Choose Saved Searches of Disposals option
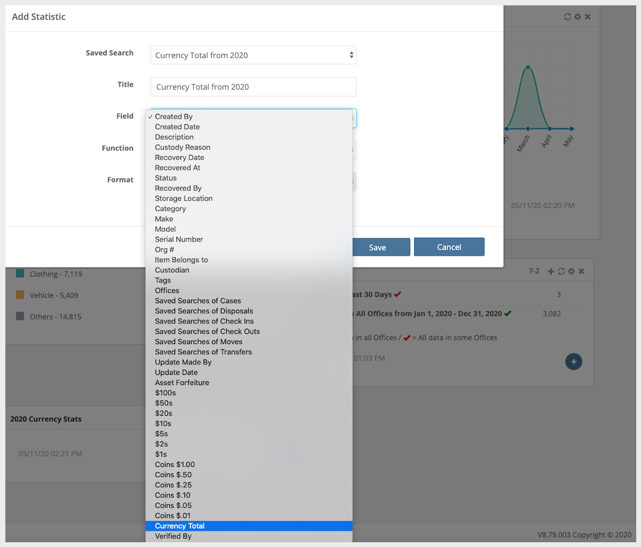Screen dimensions: 641x547 (204, 311)
